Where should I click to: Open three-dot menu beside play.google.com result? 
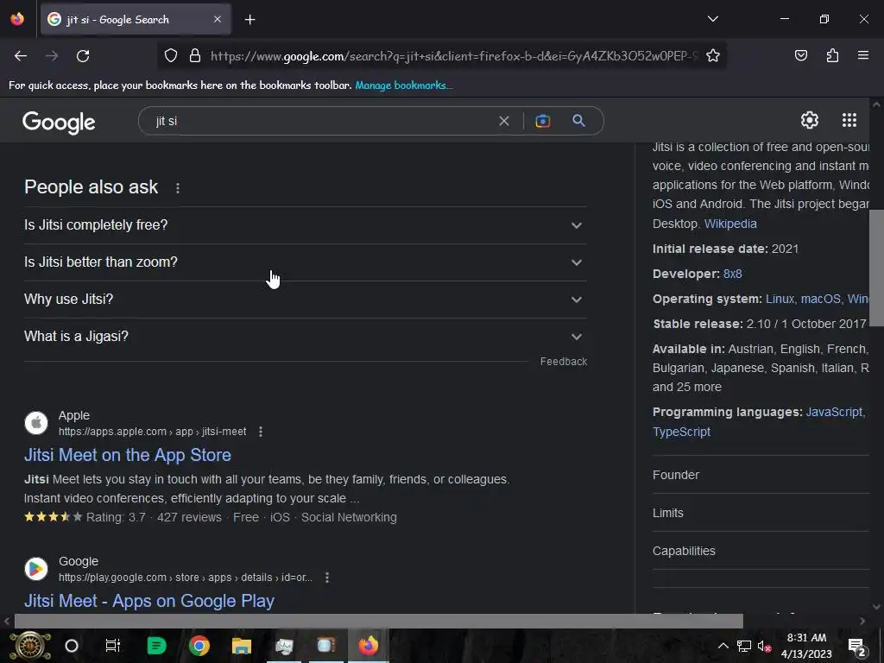327,578
